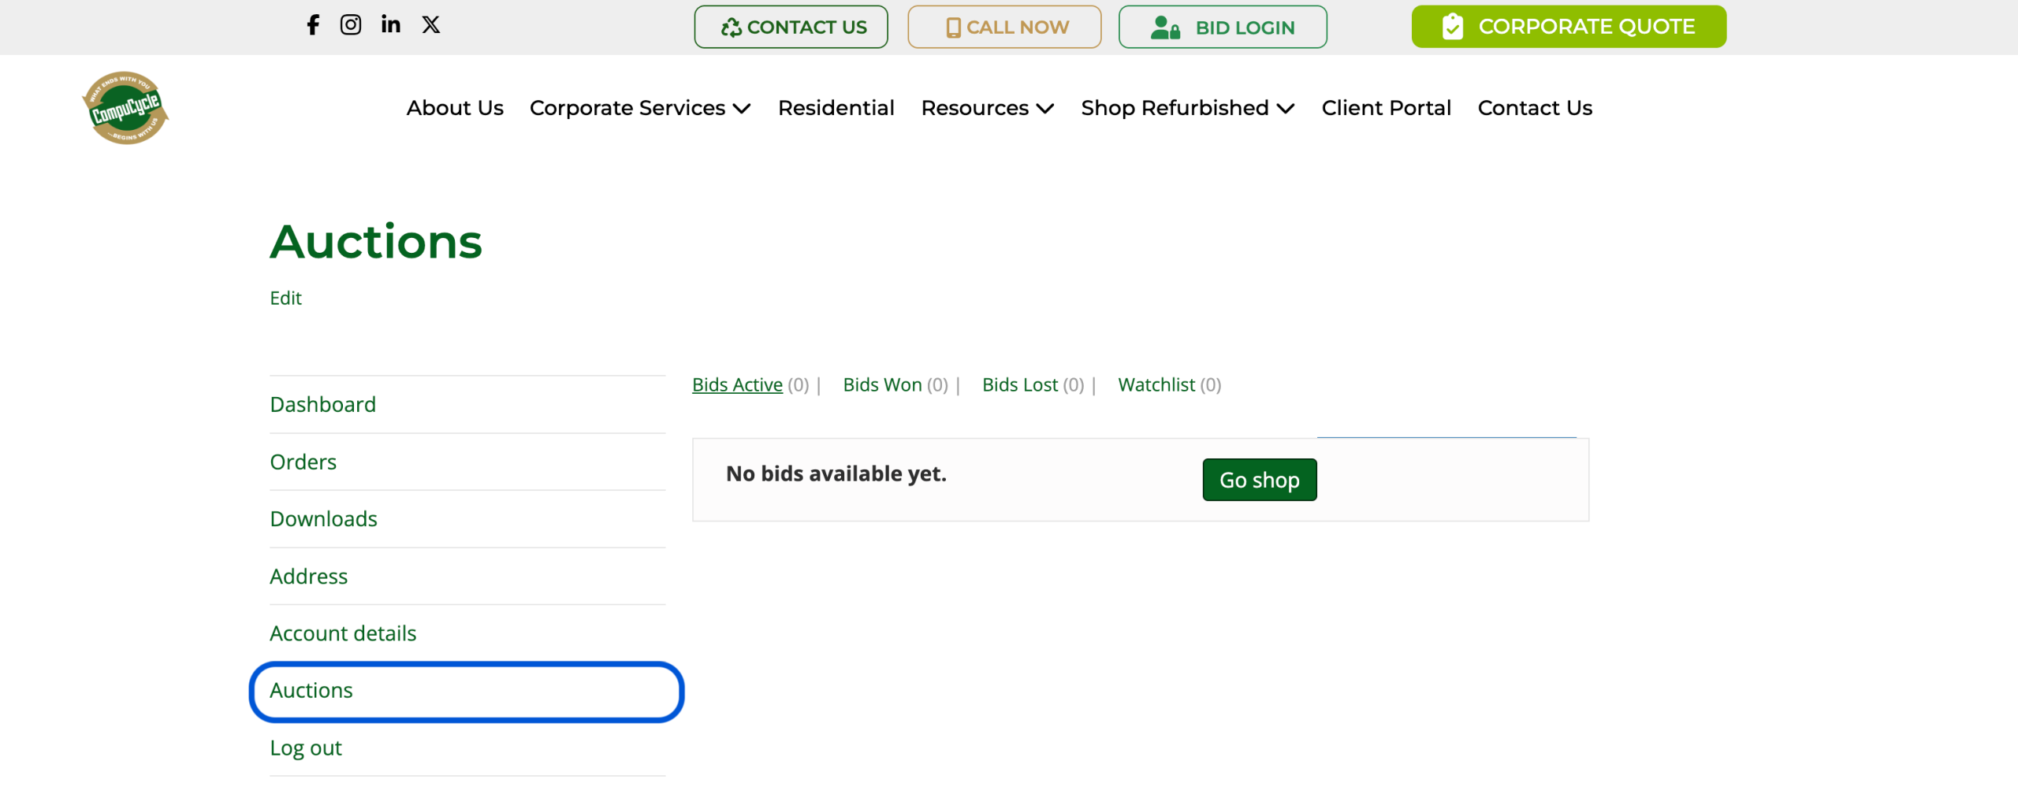Open Orders in account sidebar

[x=467, y=462]
